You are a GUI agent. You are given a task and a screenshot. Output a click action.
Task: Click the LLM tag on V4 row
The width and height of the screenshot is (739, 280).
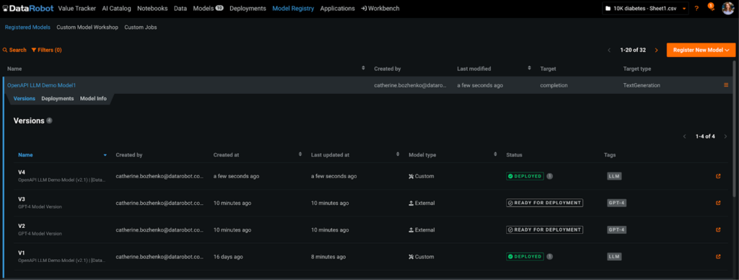tap(614, 176)
